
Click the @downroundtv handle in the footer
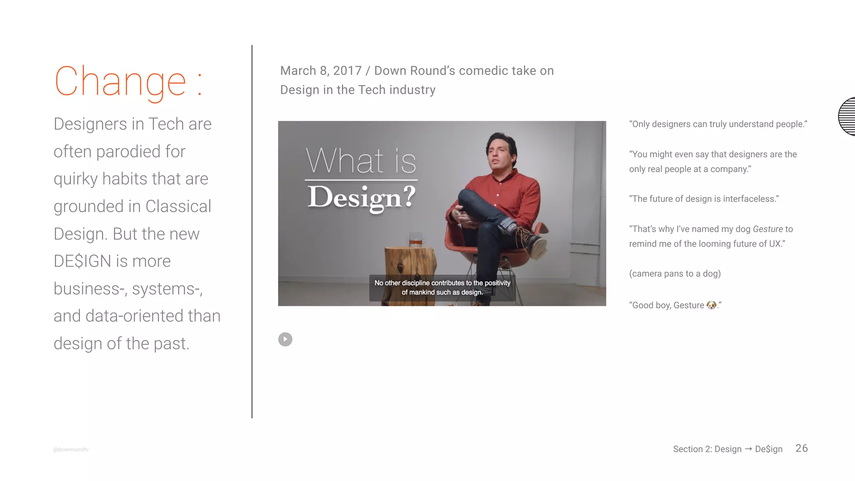71,449
